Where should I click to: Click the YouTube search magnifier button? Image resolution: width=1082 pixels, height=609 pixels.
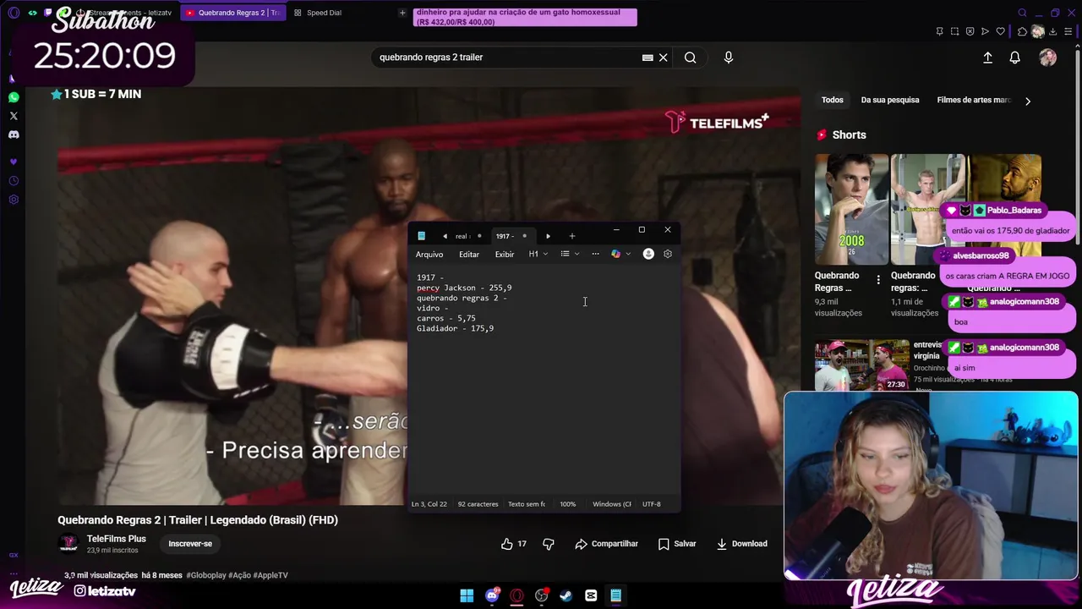[691, 58]
